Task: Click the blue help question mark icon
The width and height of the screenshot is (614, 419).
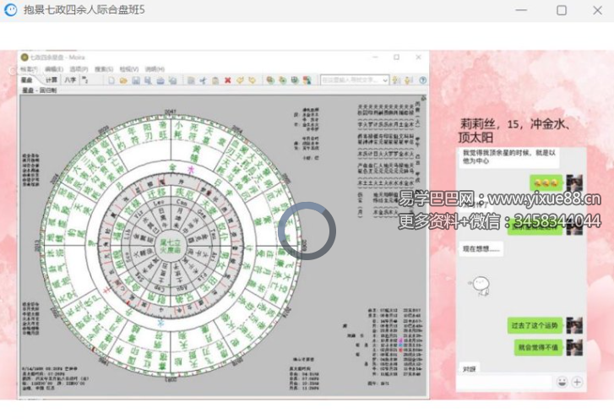Action: click(422, 80)
